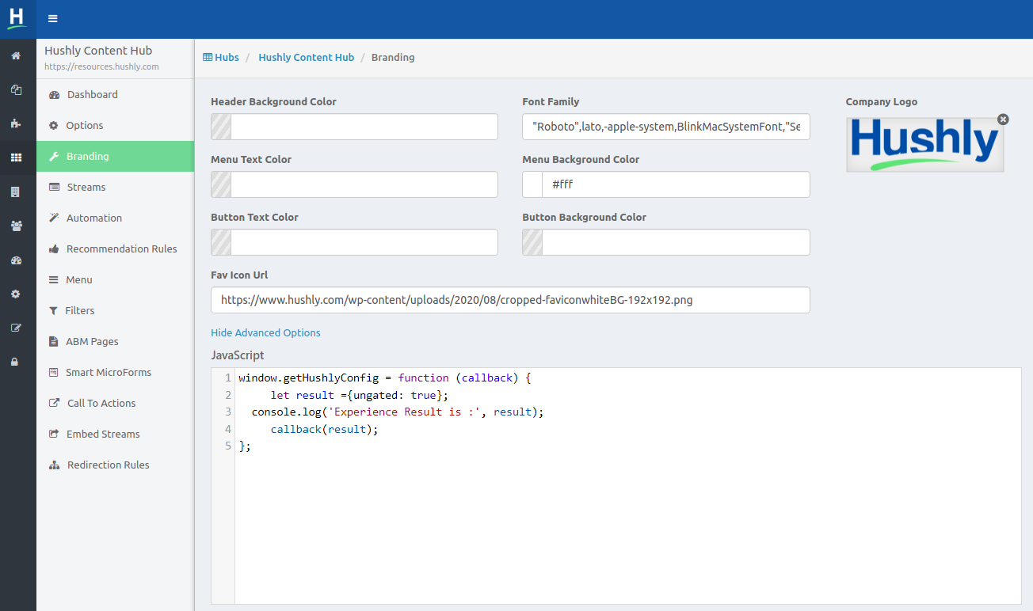Click Menu Background Color field showing #fff

point(676,184)
